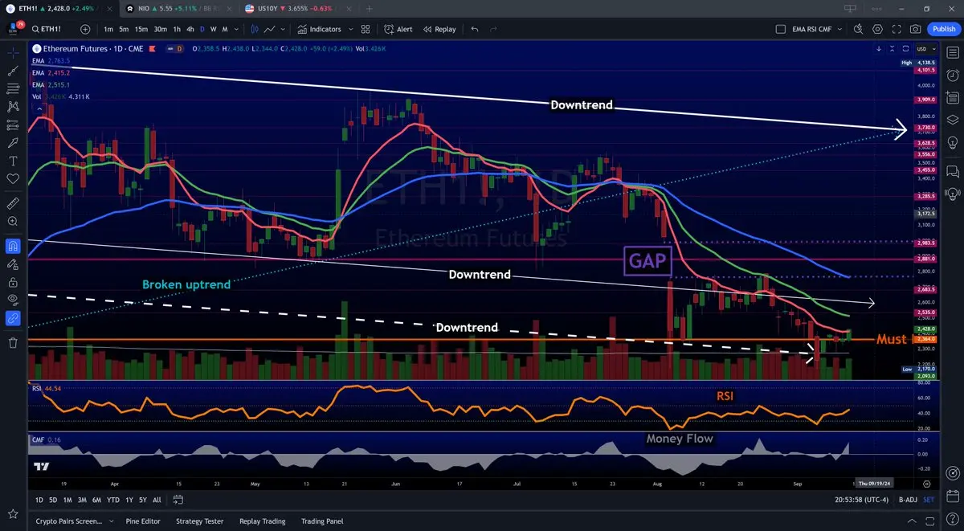The height and width of the screenshot is (531, 964).
Task: Undo the last chart action
Action: coord(475,29)
